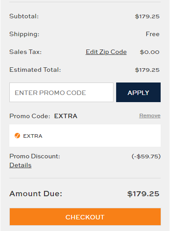Viewport: 170px width, 231px height.
Task: Open the promo discount Details link
Action: tap(20, 165)
